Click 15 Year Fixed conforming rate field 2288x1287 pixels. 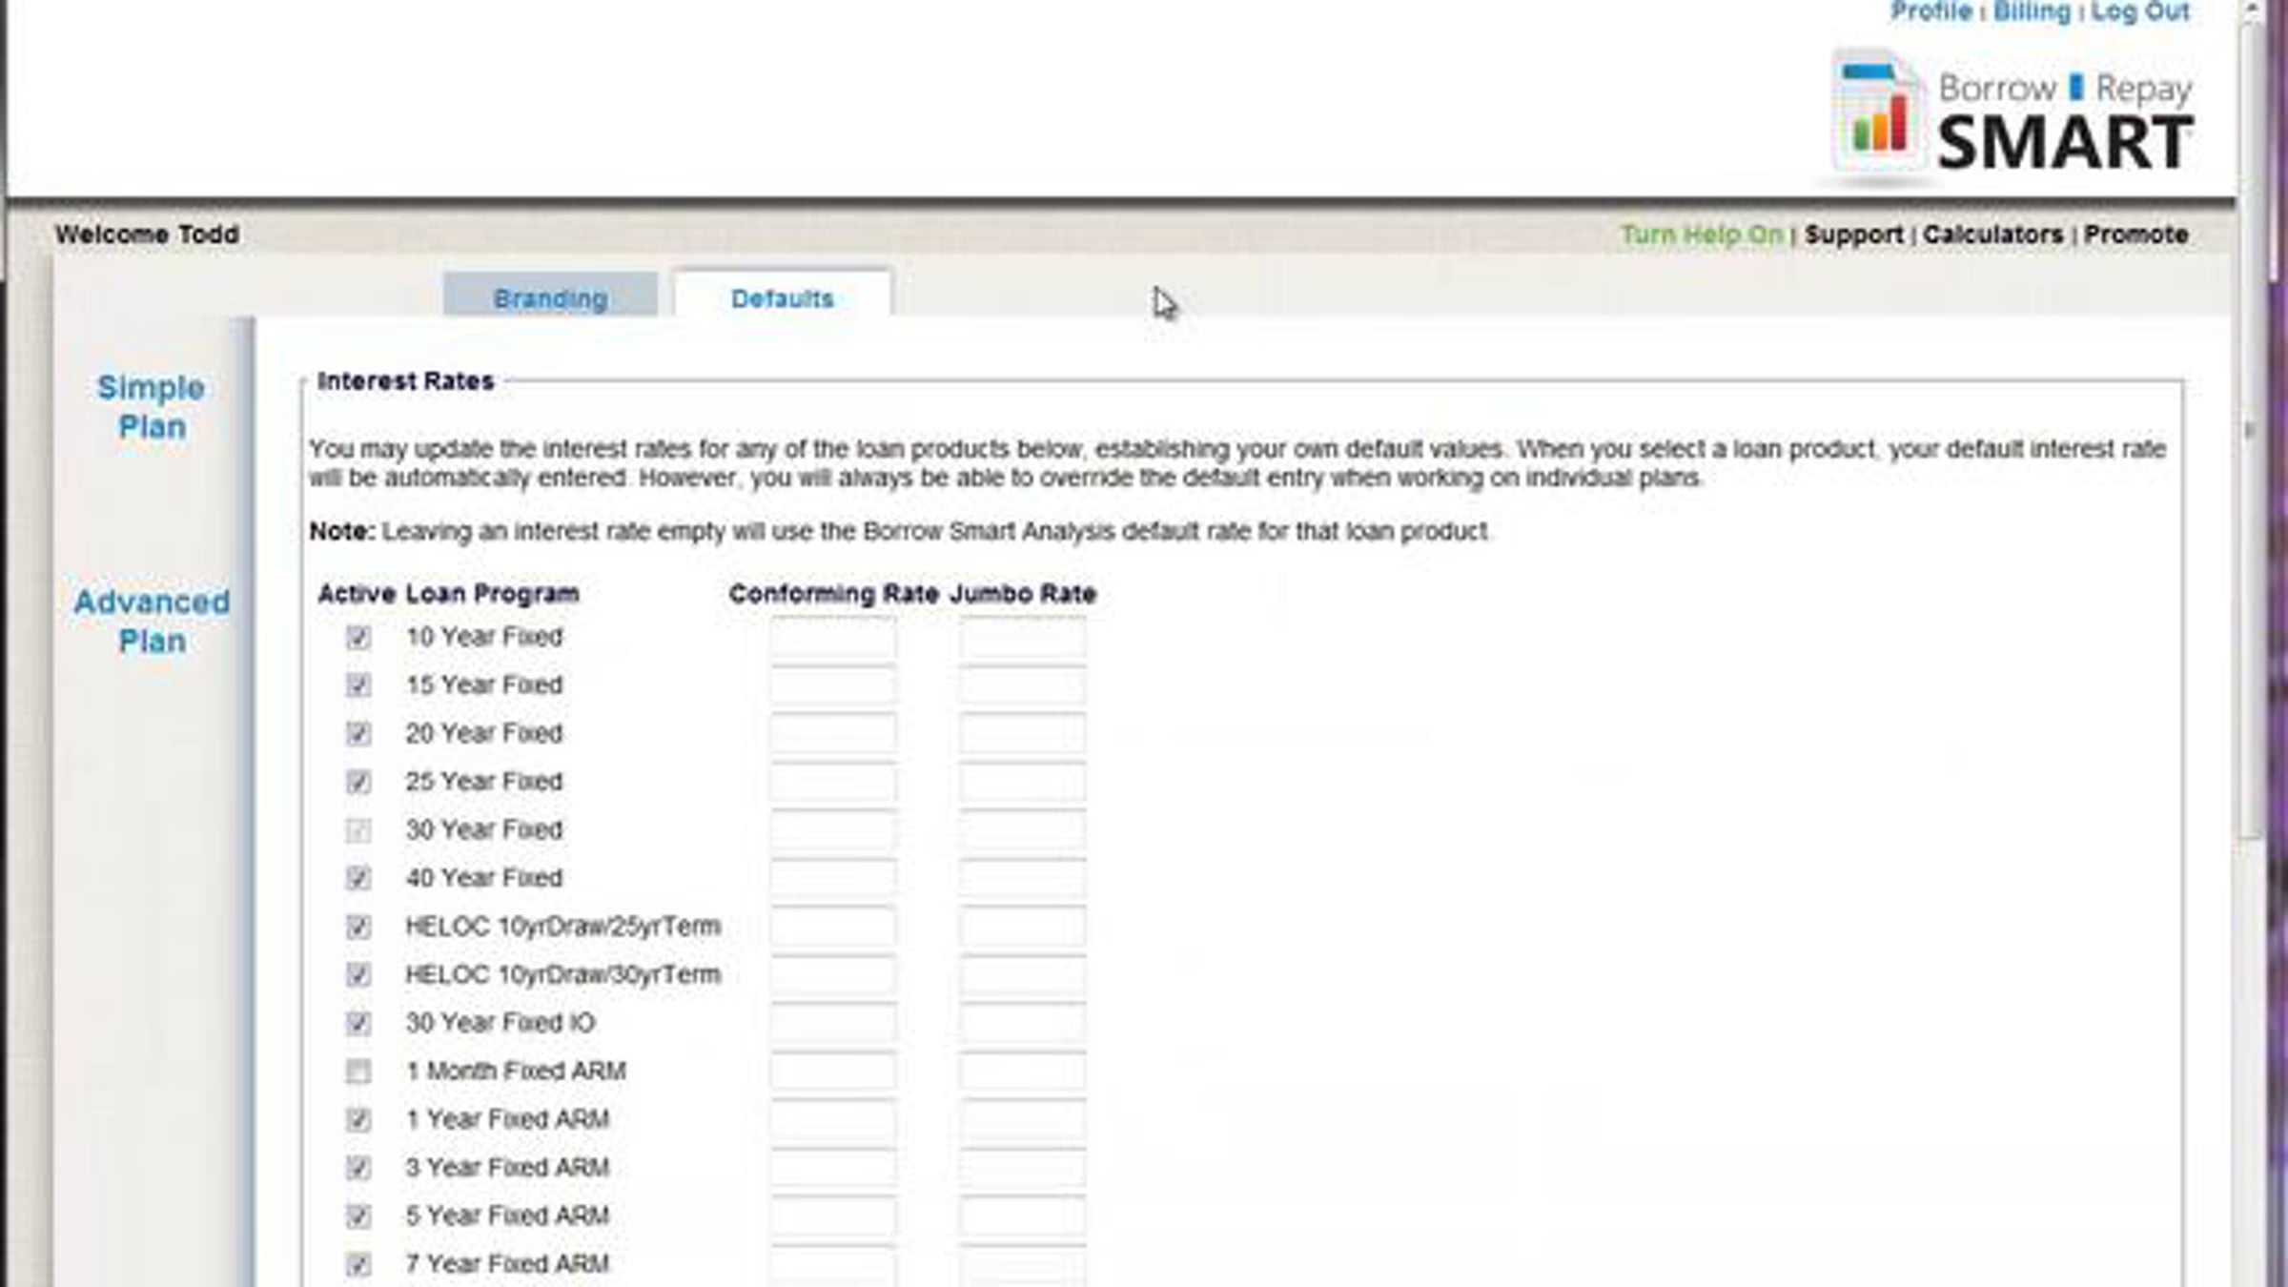coord(833,685)
